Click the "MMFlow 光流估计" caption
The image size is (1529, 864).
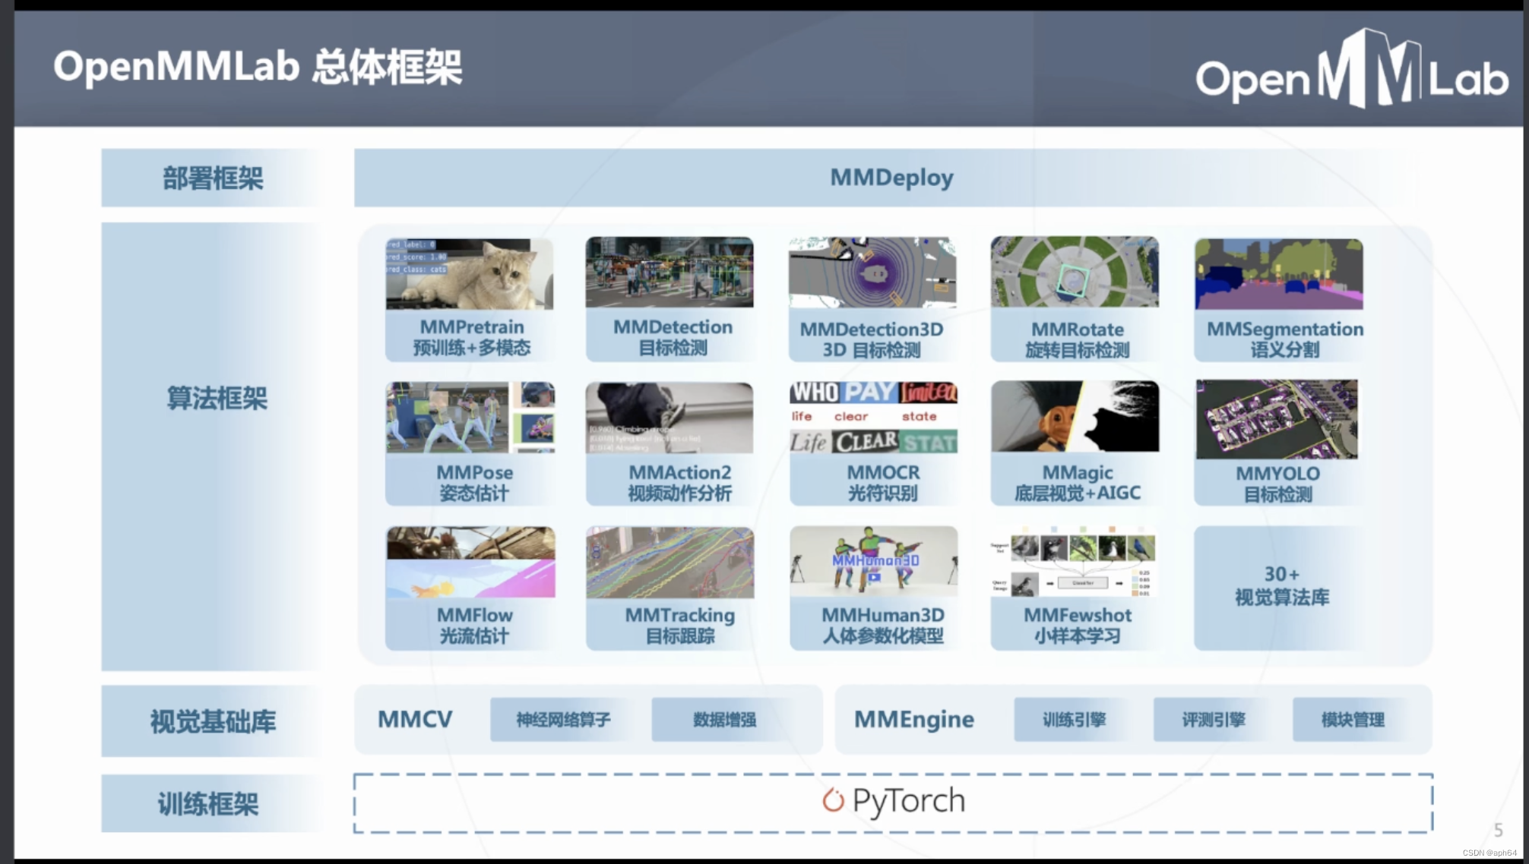(x=474, y=626)
